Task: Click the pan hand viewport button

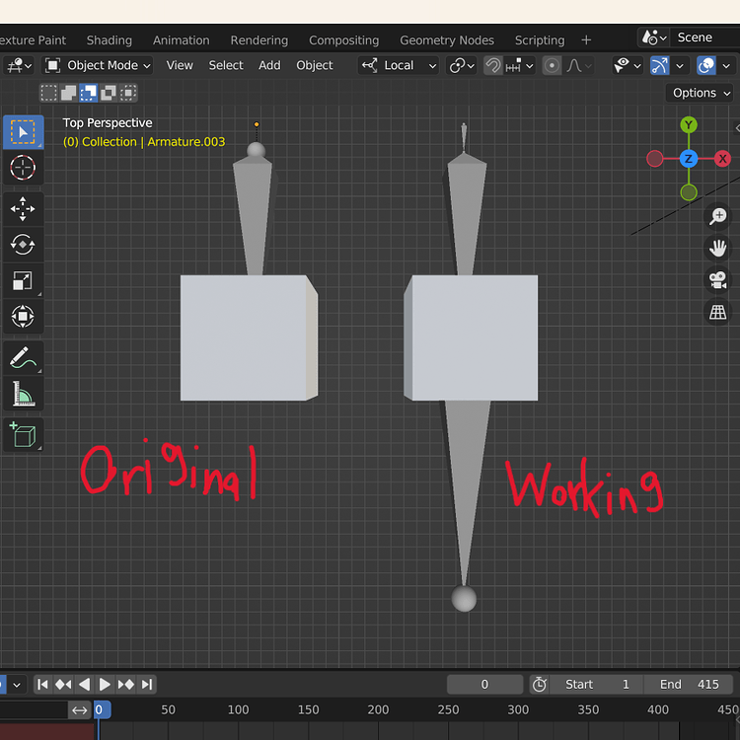Action: [718, 249]
